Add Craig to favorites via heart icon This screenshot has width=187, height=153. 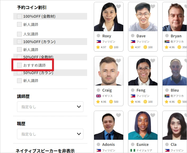[x=118, y=61]
